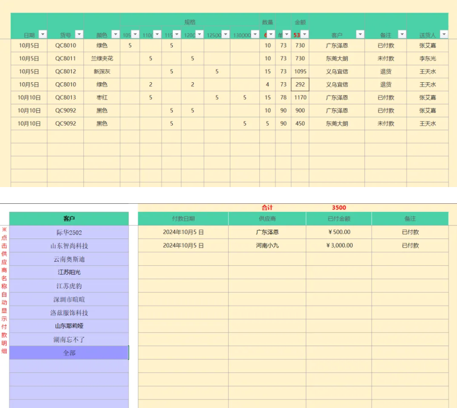
Task: Open the 颜色 column filter dropdown
Action: click(x=116, y=34)
